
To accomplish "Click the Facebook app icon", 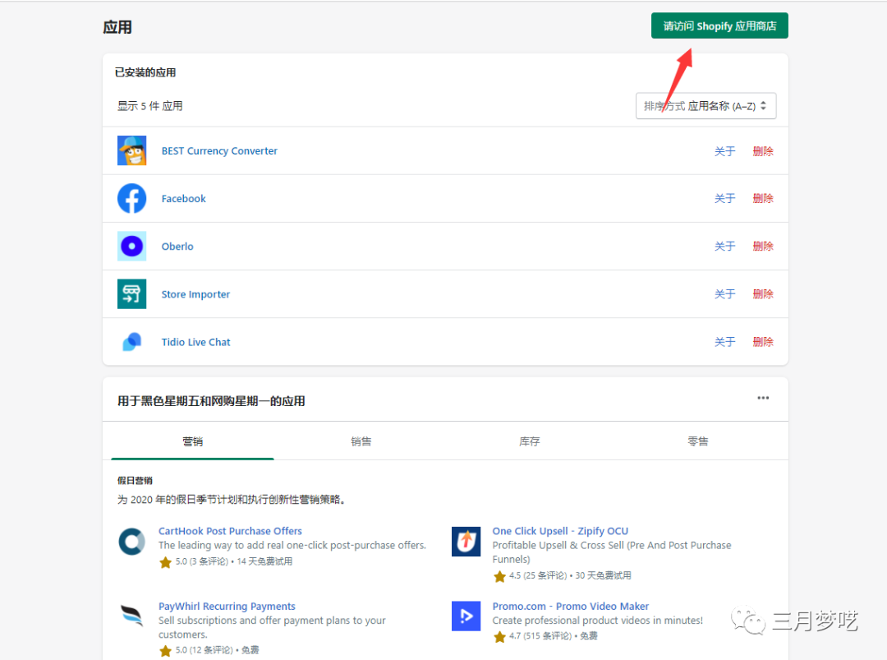I will 131,199.
